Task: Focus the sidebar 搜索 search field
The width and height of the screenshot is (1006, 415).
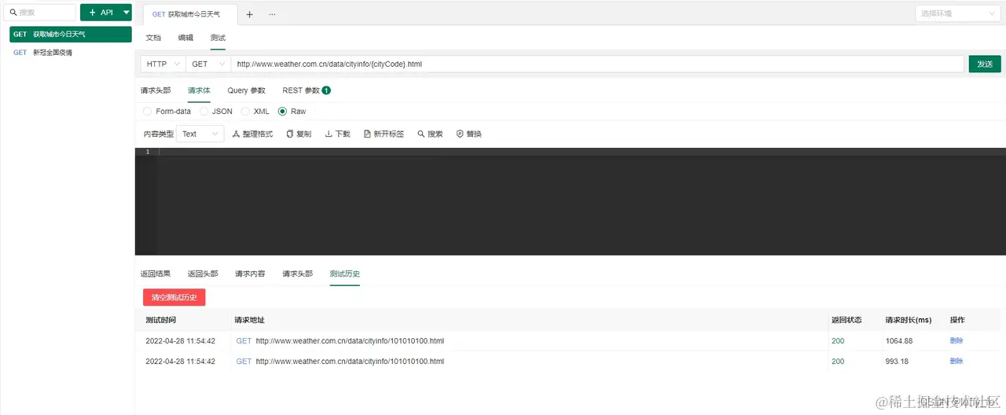Action: tap(40, 13)
